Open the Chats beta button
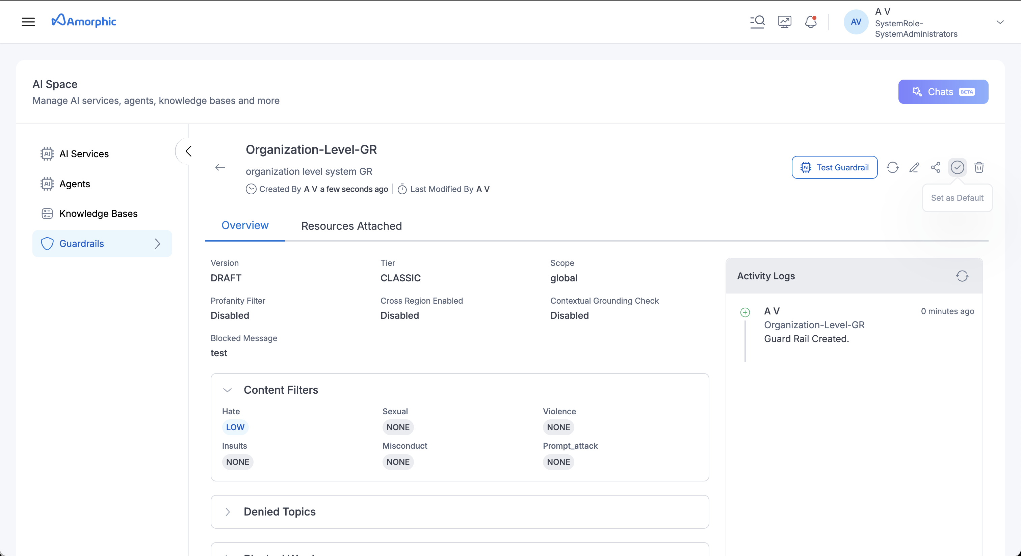The width and height of the screenshot is (1021, 556). [943, 92]
